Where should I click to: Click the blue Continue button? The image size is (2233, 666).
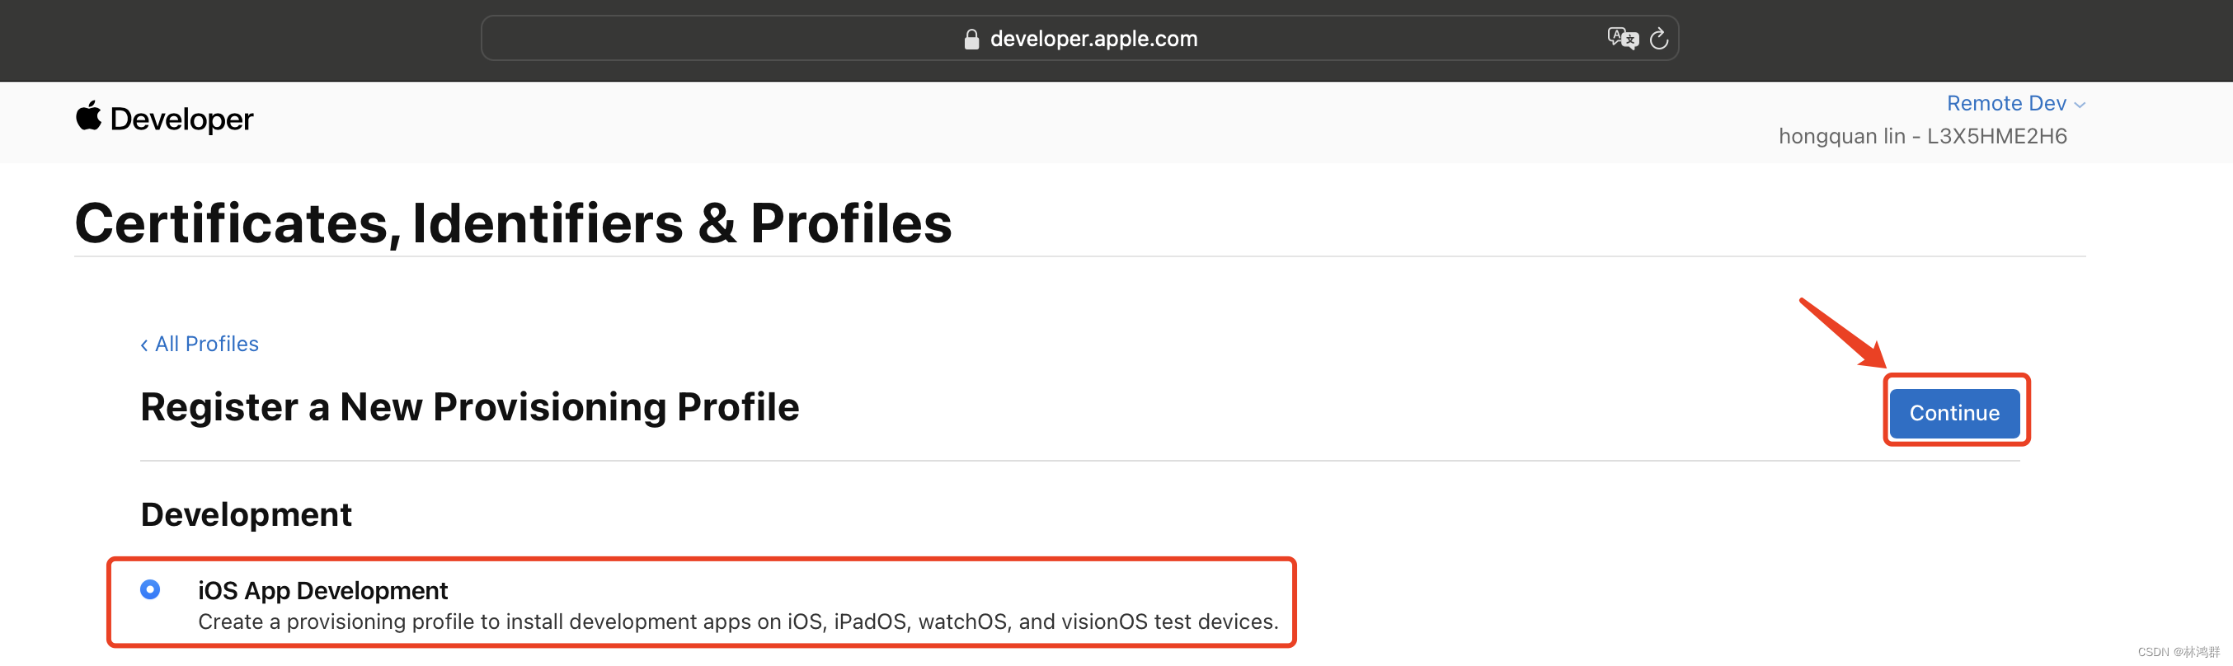1954,413
